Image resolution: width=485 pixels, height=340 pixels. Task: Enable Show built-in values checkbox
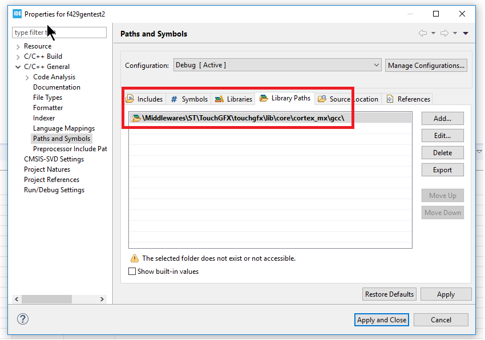click(132, 272)
